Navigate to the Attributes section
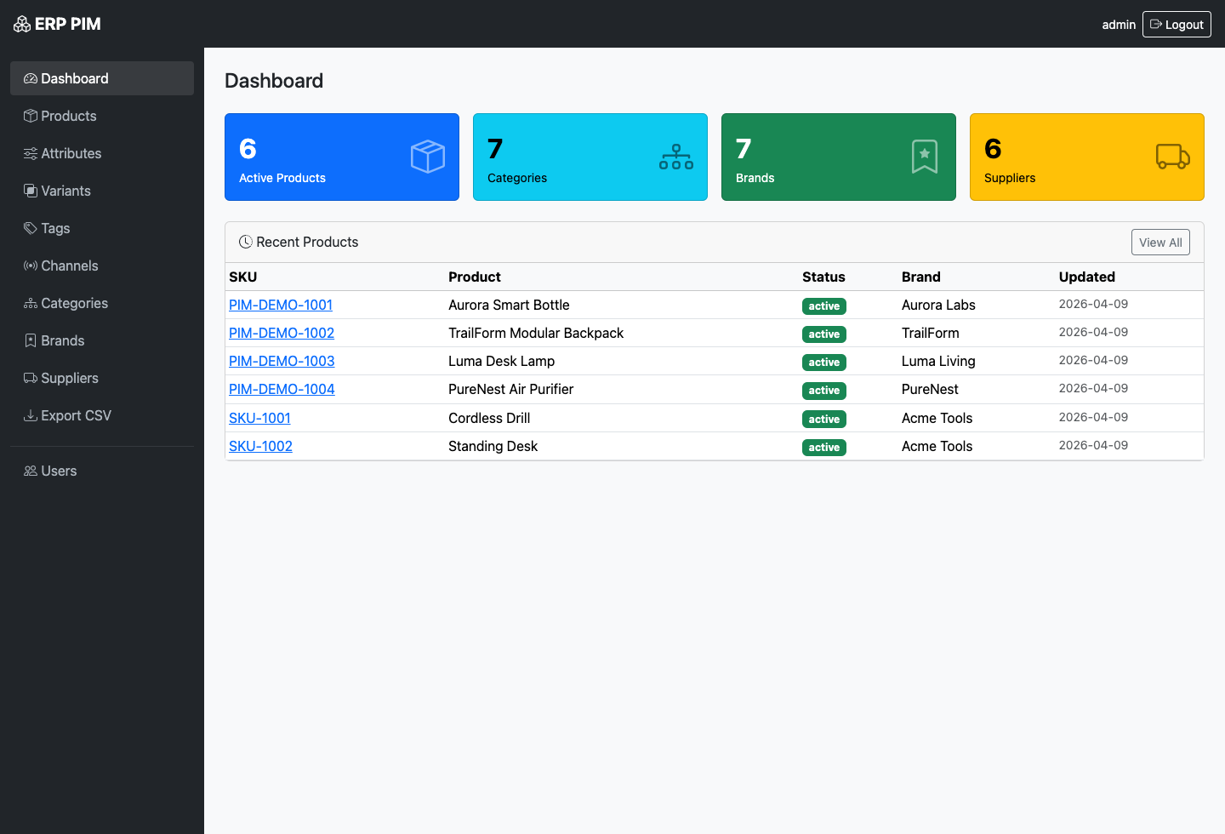The image size is (1225, 834). [71, 153]
